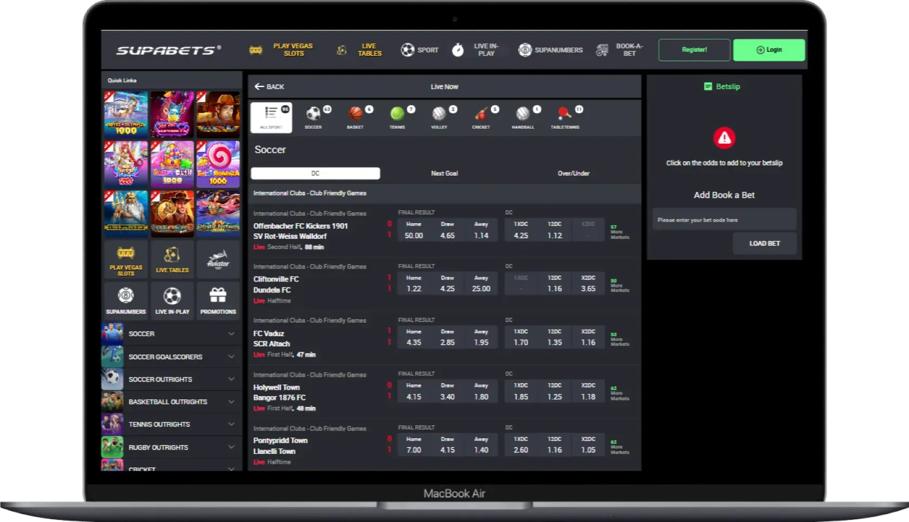The width and height of the screenshot is (909, 522).
Task: Click the green Login button
Action: click(769, 50)
